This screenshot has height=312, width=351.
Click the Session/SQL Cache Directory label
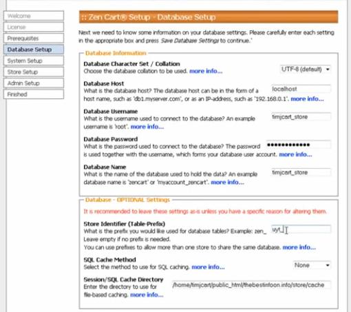pyautogui.click(x=123, y=280)
